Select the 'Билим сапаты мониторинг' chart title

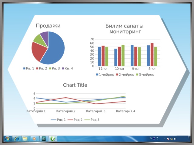coord(125,29)
